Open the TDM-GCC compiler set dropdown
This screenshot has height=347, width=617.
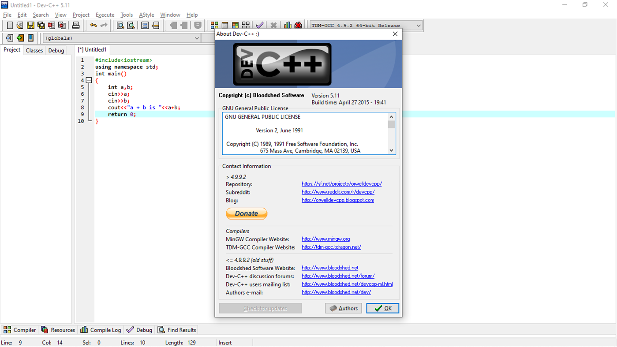coord(366,26)
